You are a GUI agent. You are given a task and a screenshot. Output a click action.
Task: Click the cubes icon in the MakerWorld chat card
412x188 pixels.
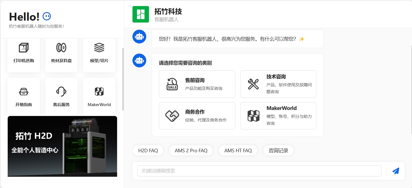[253, 116]
